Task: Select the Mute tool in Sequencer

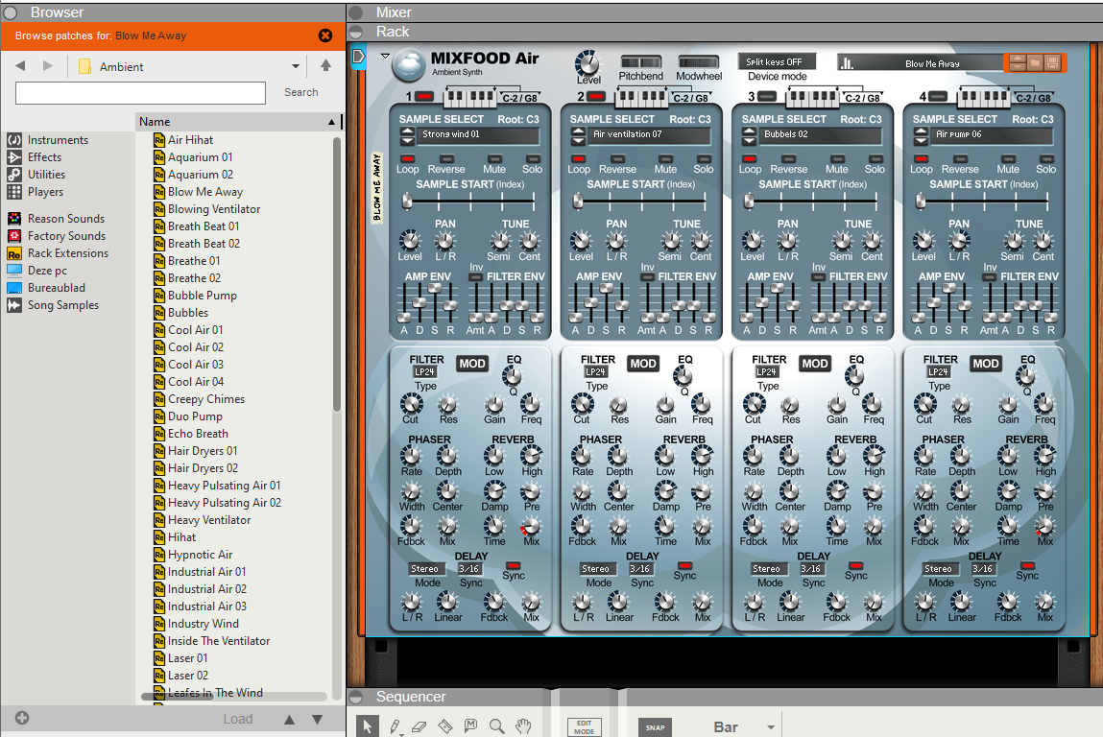Action: (470, 725)
